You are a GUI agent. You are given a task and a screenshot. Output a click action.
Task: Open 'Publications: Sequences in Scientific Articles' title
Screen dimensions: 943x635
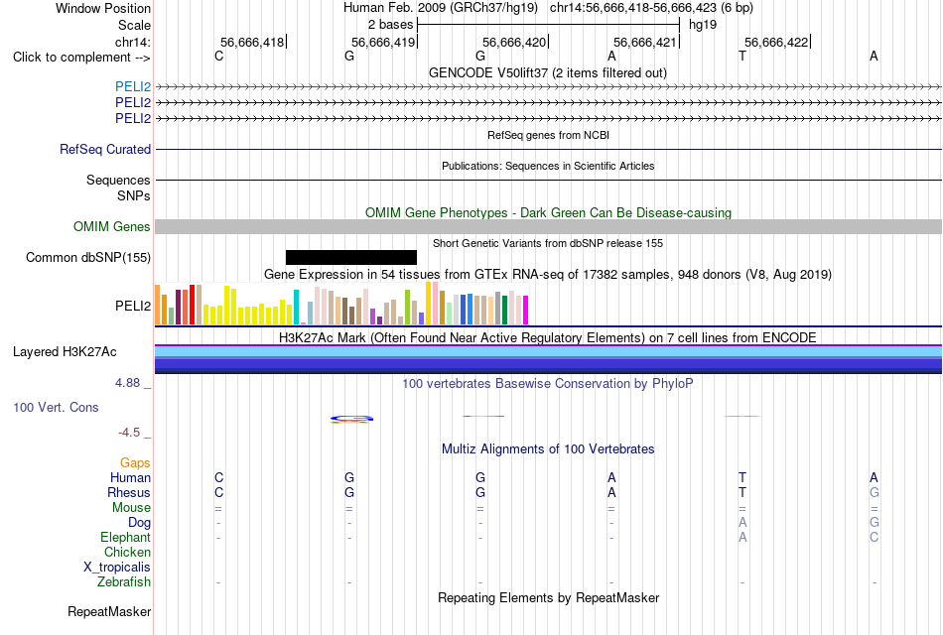pyautogui.click(x=548, y=166)
